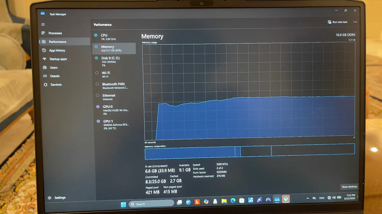
Task: Select the Wi-Fi performance entry
Action: (115, 74)
